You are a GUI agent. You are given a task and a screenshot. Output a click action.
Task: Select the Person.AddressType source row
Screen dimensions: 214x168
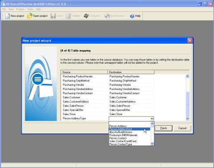pos(84,118)
